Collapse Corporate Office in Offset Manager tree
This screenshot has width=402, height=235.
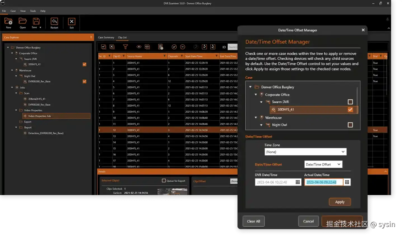[x=256, y=95]
